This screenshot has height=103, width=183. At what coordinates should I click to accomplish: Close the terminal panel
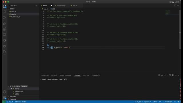tap(178, 75)
